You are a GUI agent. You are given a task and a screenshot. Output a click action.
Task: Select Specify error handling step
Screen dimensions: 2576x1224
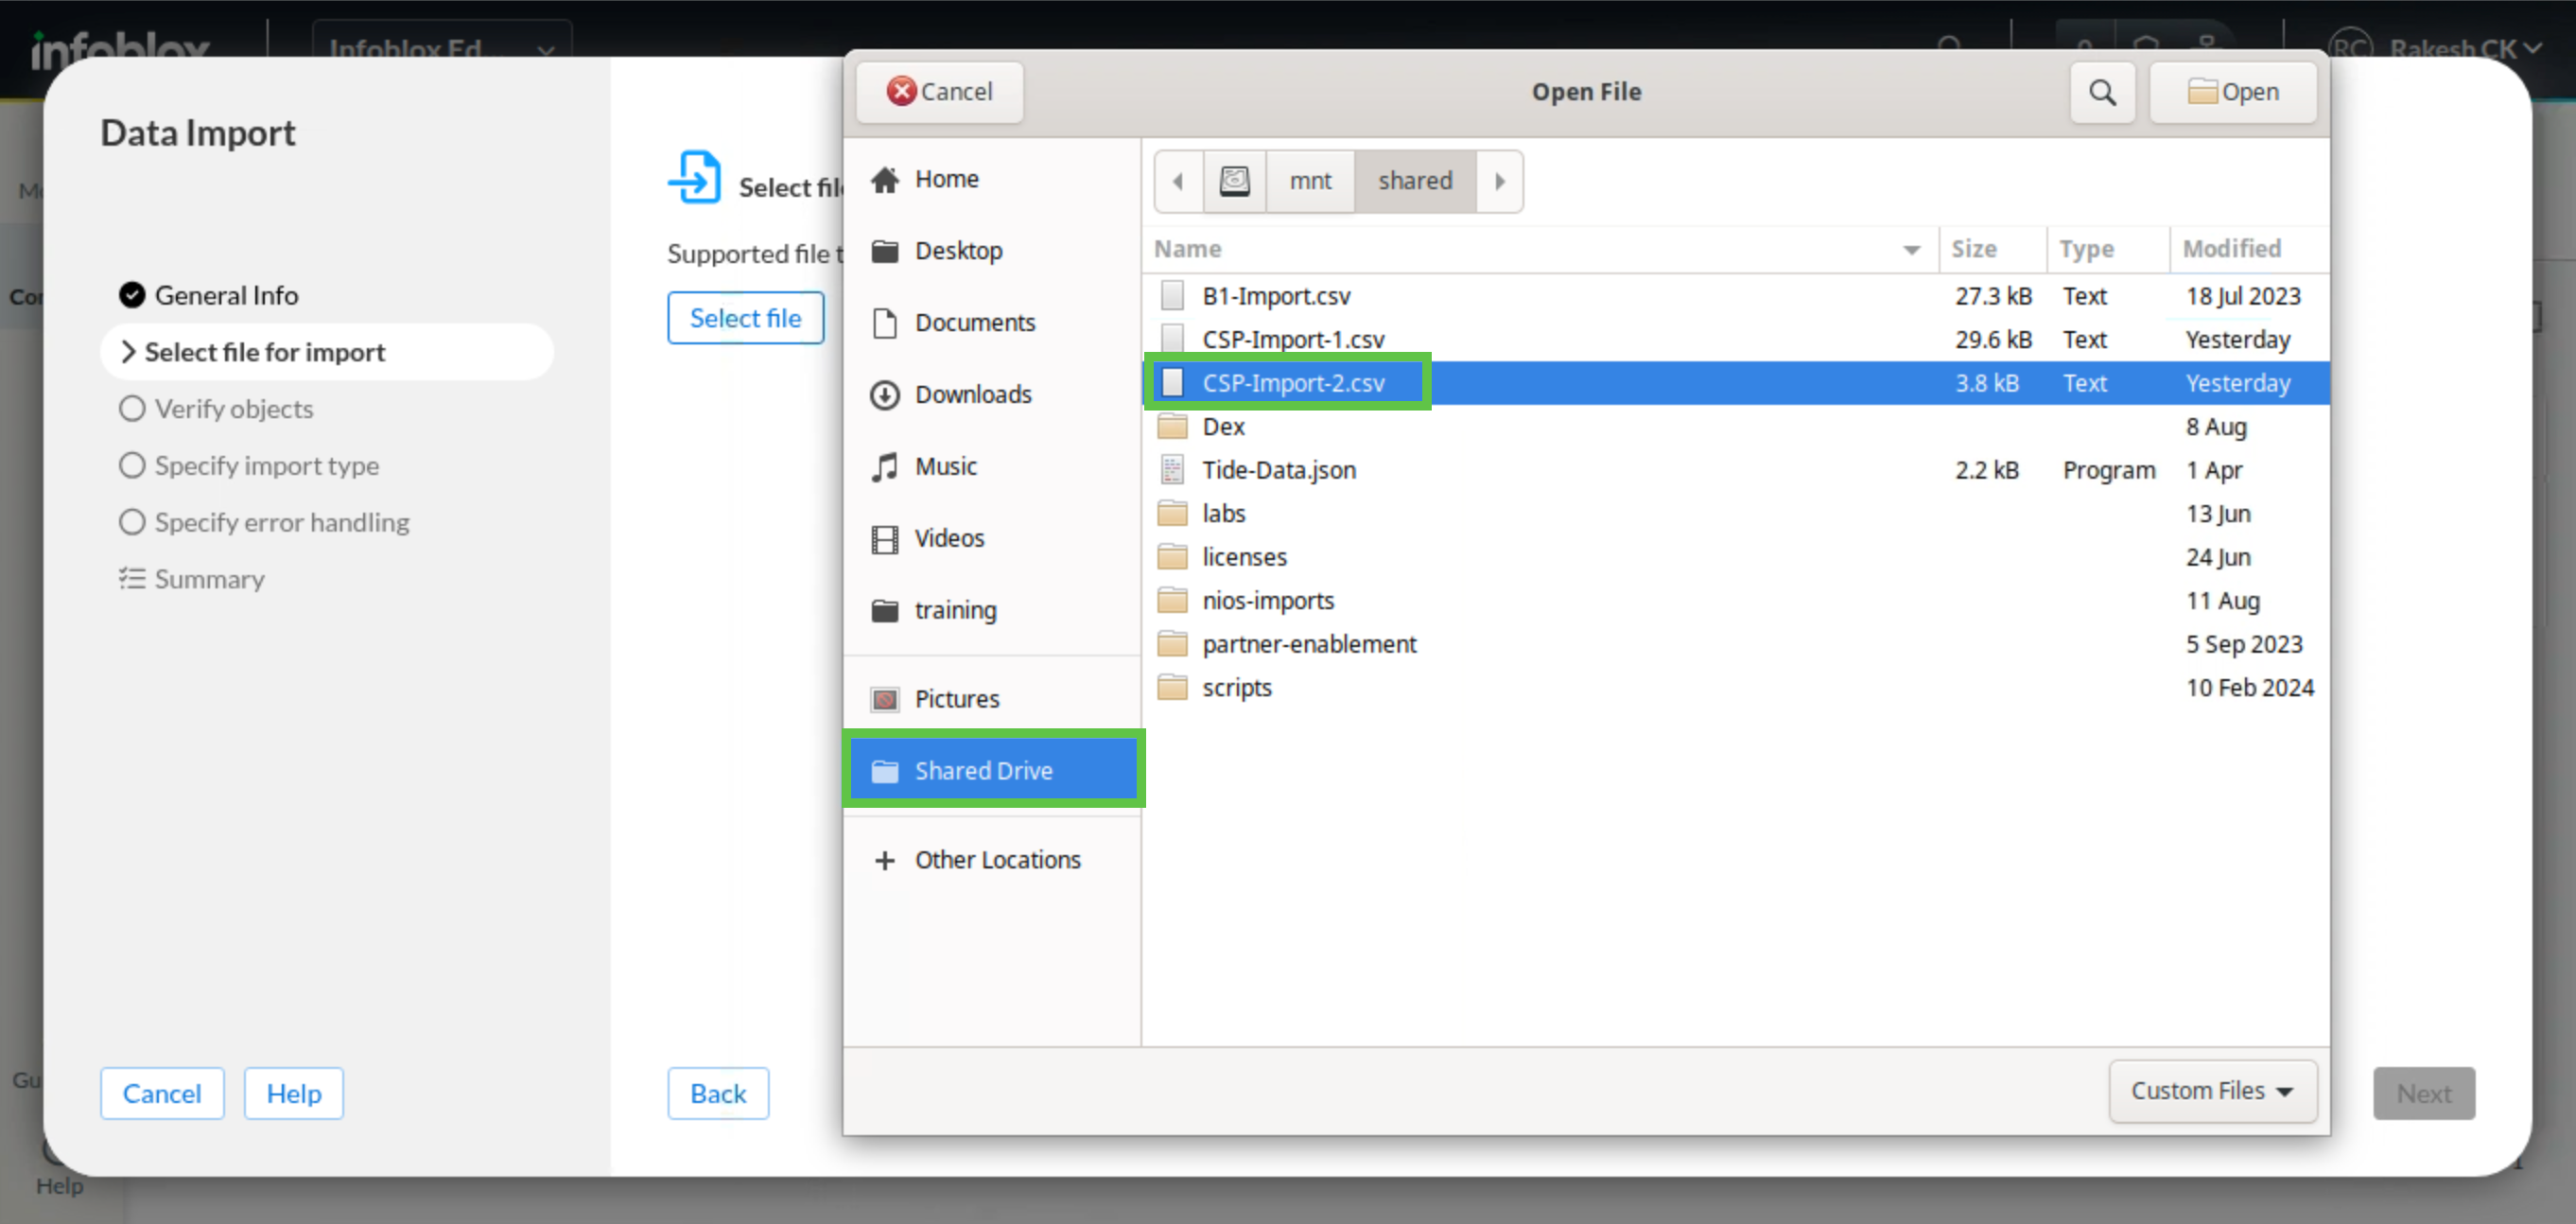point(280,522)
